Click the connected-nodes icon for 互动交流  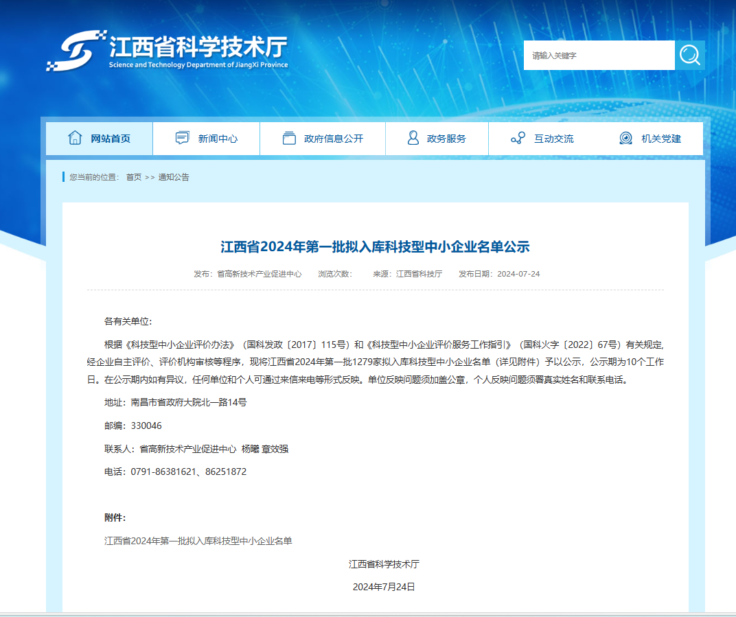pos(518,138)
